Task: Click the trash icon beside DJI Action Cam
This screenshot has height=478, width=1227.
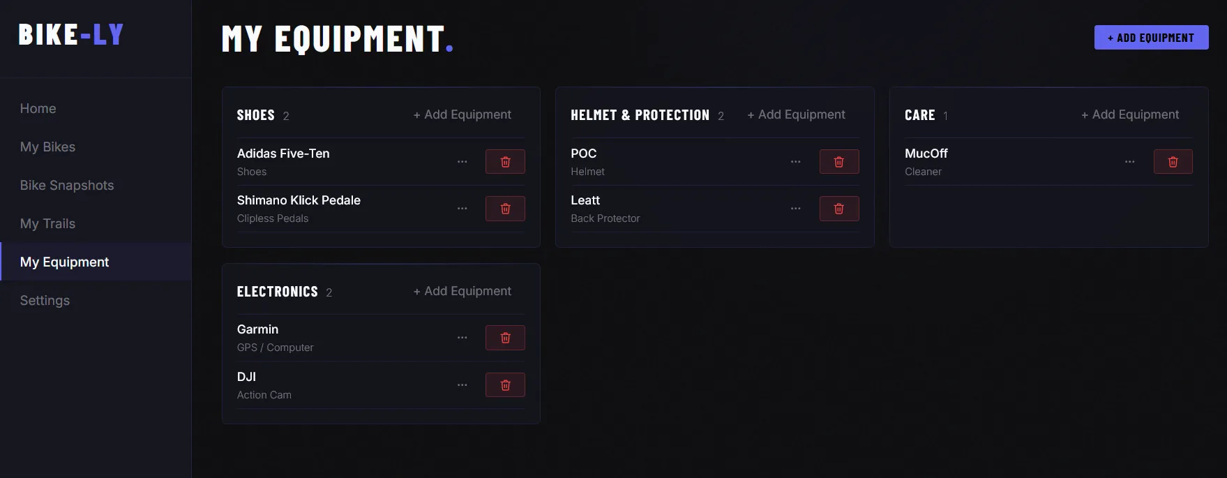Action: (x=505, y=384)
